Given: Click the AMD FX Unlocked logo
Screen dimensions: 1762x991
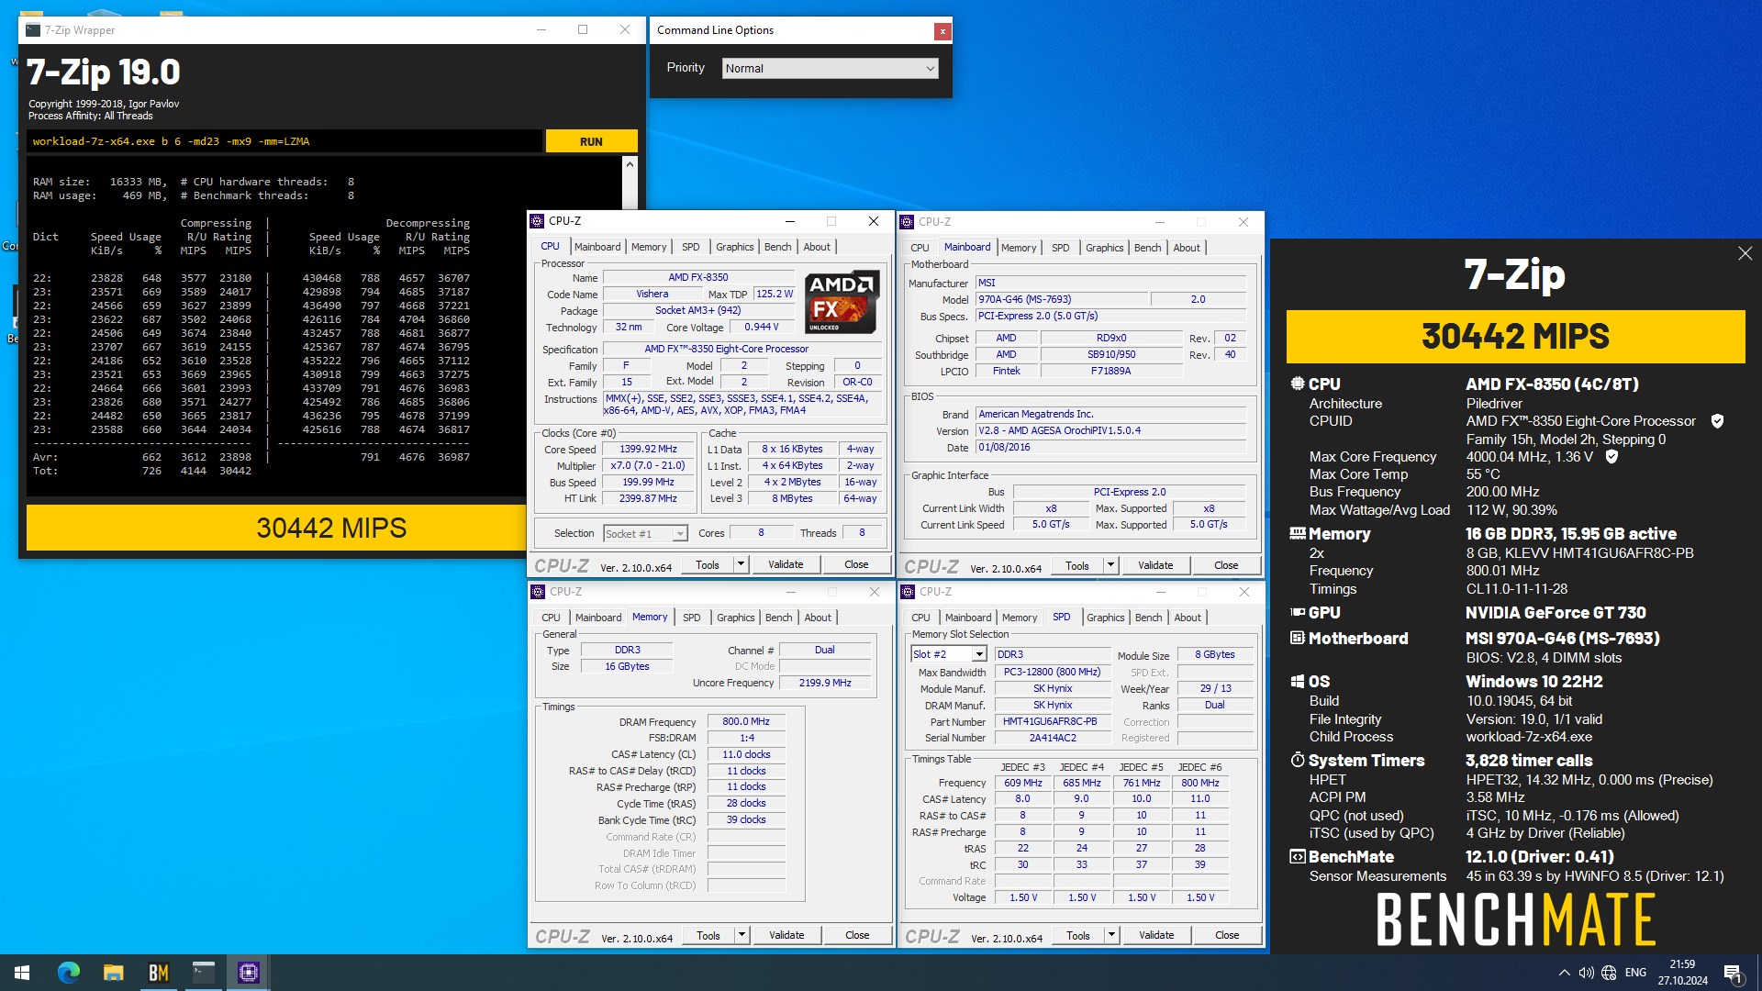Looking at the screenshot, I should 842,303.
